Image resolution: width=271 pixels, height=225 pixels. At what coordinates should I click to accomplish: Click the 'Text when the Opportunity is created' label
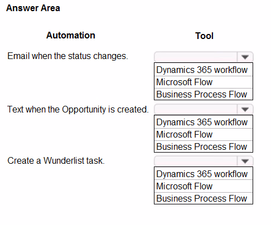pos(78,110)
